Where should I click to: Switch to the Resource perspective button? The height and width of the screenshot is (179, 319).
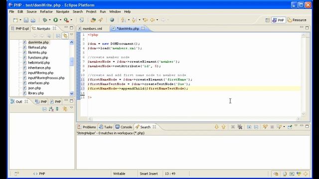[297, 20]
